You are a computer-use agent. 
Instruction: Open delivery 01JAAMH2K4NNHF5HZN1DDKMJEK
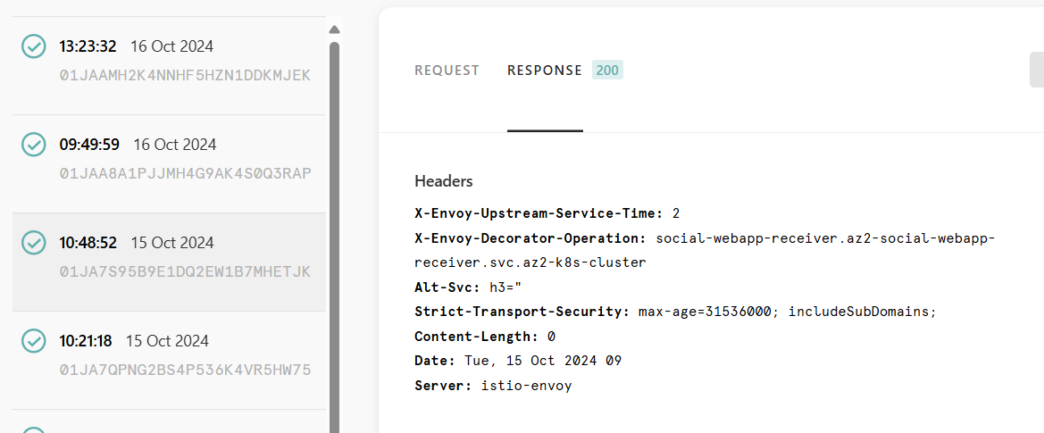(185, 74)
